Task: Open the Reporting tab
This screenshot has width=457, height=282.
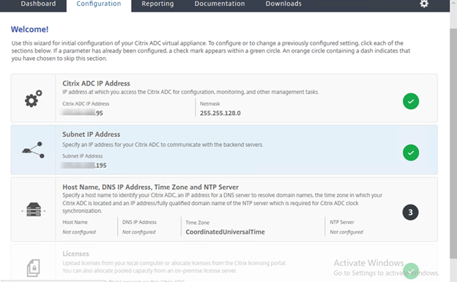Action: click(x=157, y=4)
